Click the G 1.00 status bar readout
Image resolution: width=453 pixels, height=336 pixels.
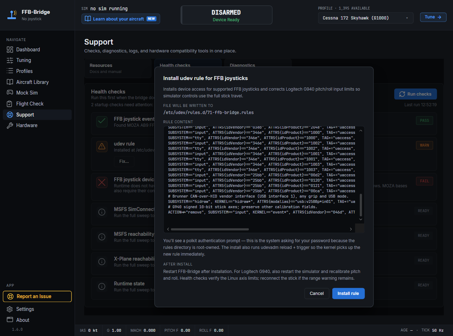(x=114, y=330)
